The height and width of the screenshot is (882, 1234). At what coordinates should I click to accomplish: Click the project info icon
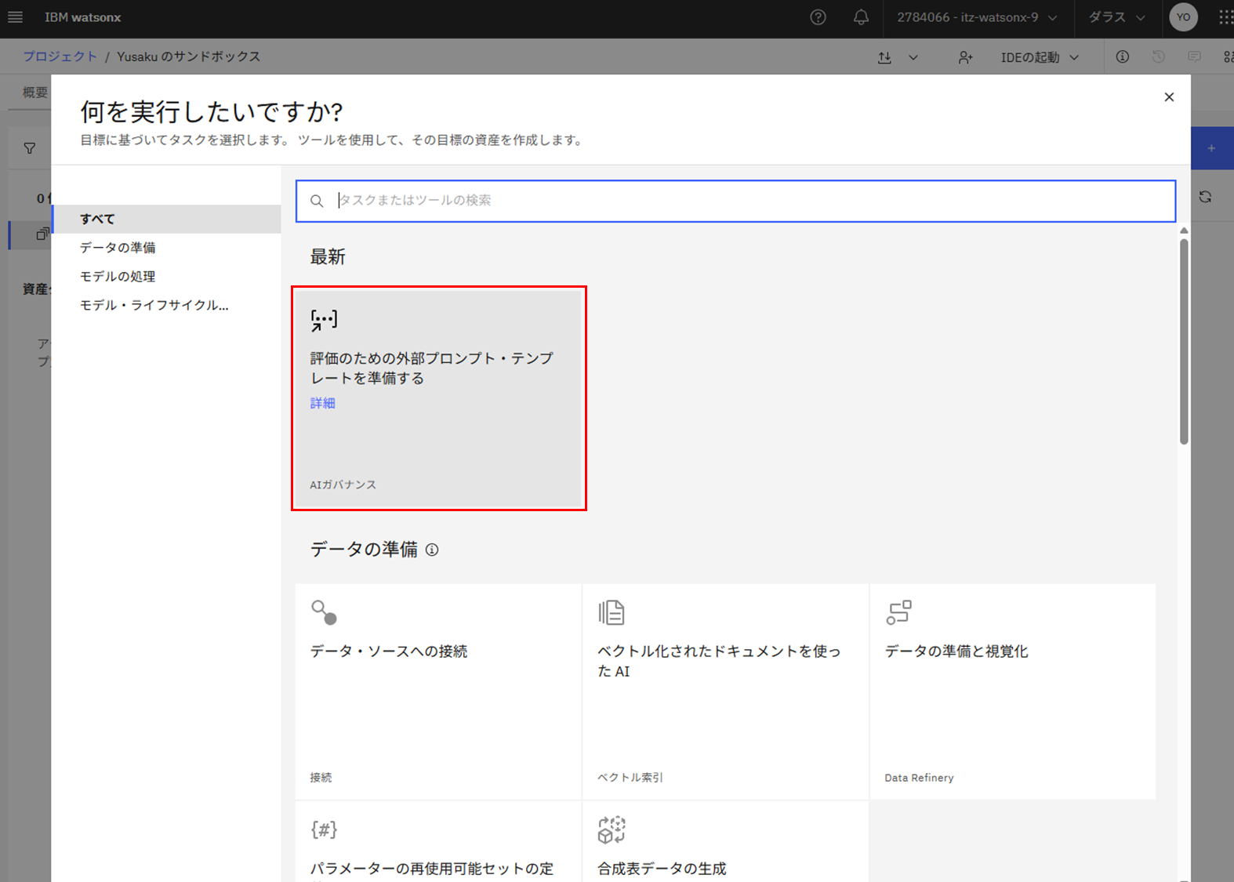[x=1123, y=56]
